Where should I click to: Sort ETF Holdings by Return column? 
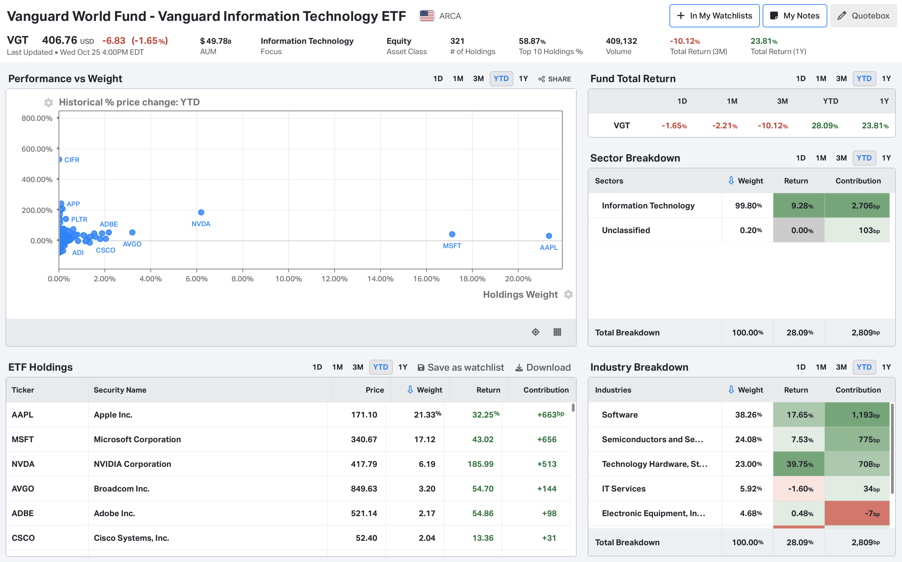click(x=488, y=390)
